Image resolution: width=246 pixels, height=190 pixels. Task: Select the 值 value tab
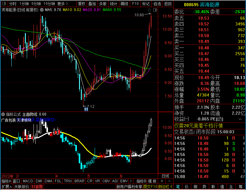pyautogui.click(x=222, y=187)
